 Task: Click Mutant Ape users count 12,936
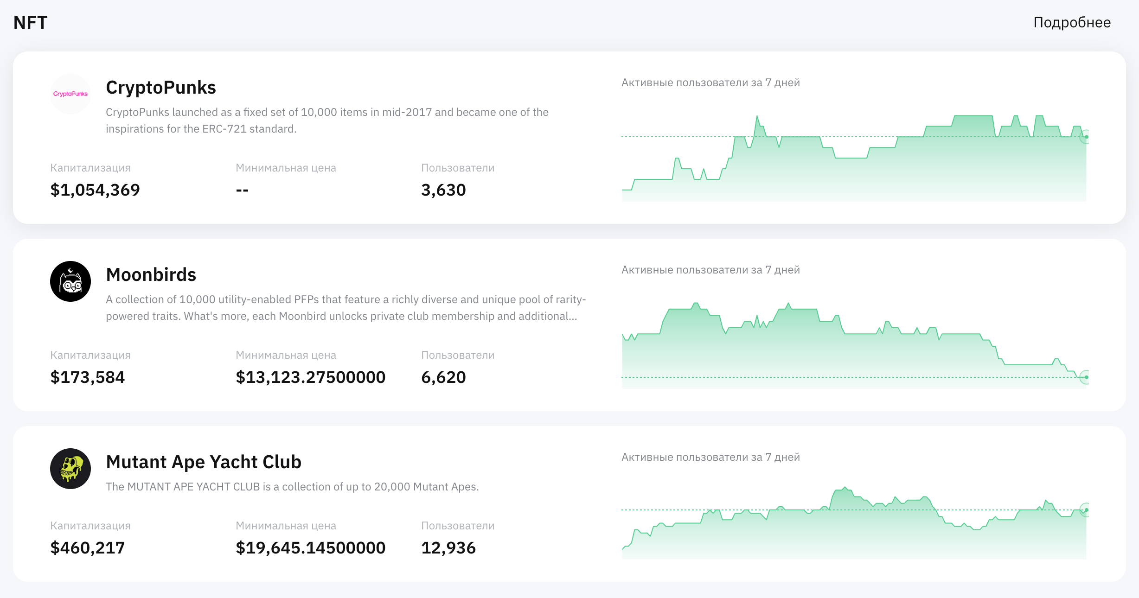pyautogui.click(x=448, y=548)
